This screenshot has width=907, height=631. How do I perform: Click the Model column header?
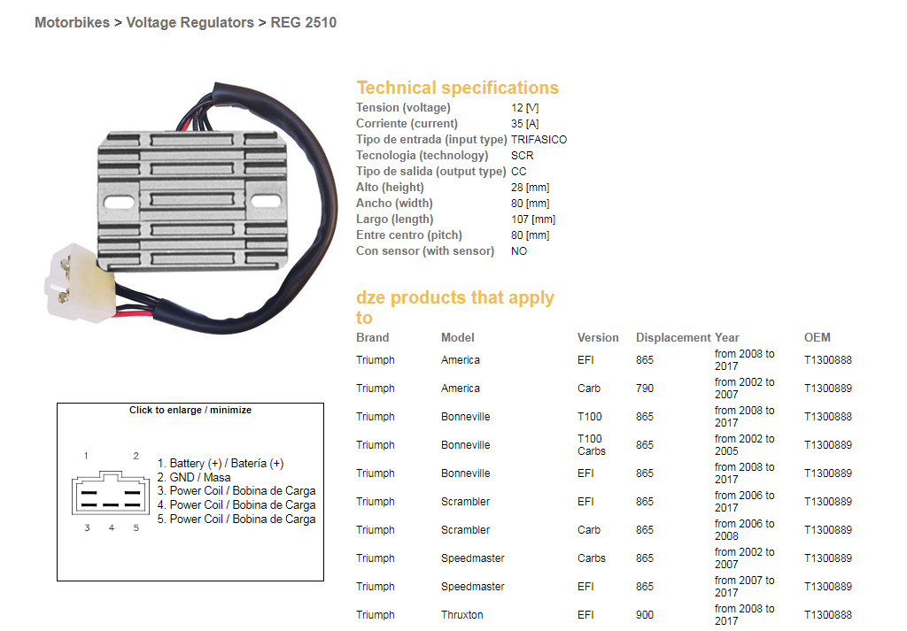click(457, 338)
